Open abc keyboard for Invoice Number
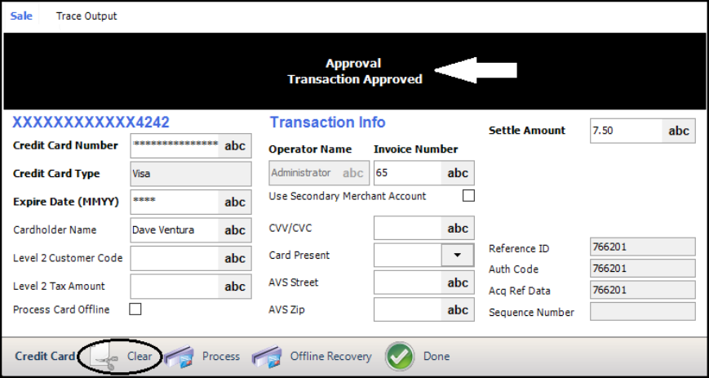Screen dimensions: 709x378 pyautogui.click(x=458, y=173)
